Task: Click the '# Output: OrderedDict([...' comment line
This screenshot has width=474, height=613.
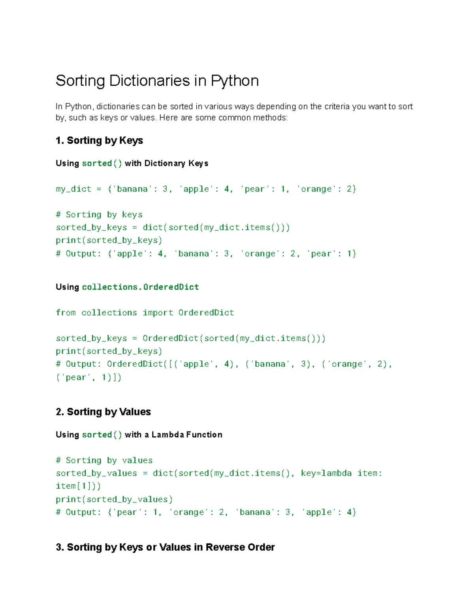Action: coord(224,364)
